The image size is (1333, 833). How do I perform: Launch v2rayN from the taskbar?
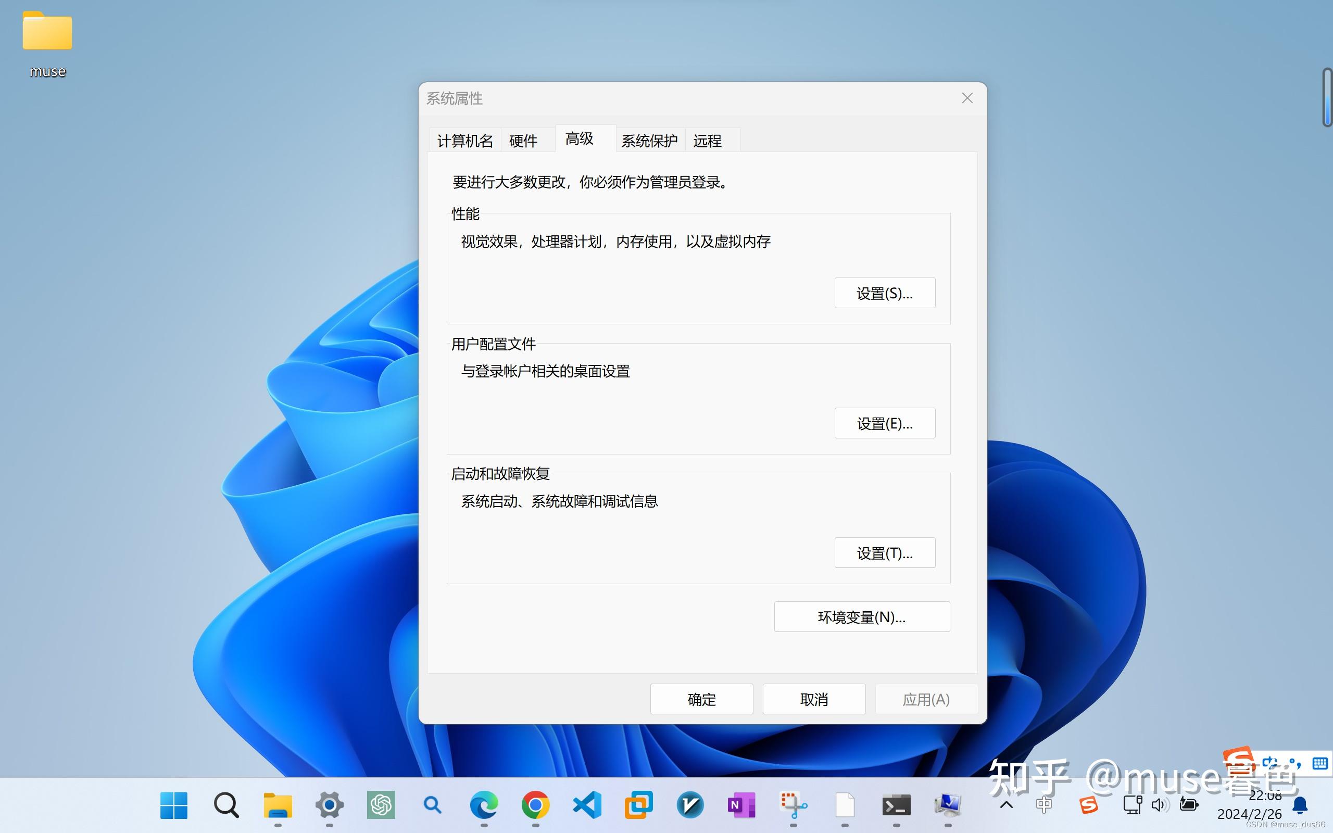690,805
